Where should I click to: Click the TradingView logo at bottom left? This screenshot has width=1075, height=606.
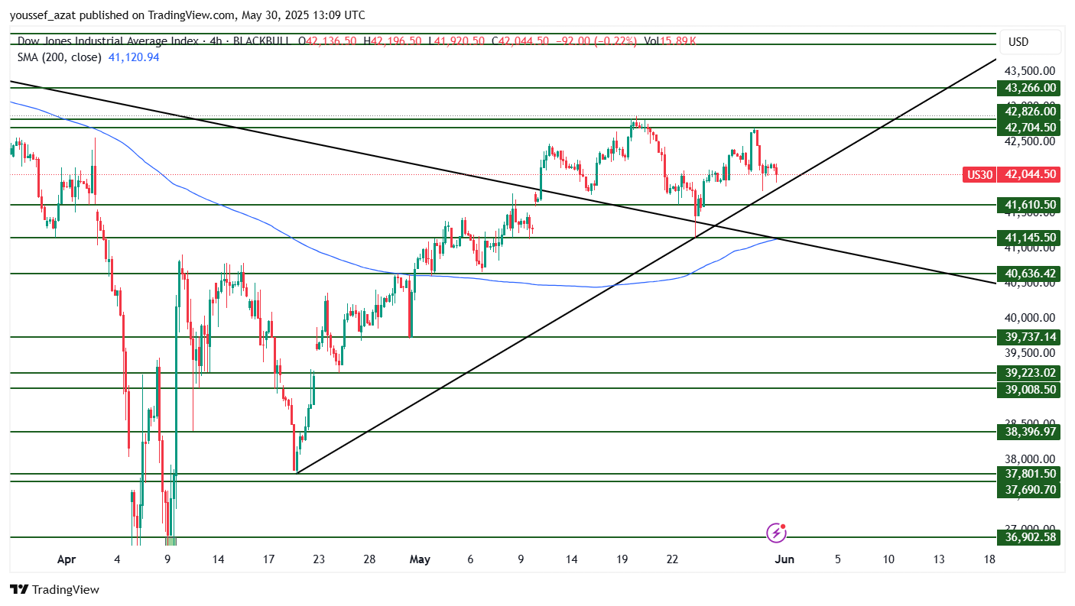[54, 589]
